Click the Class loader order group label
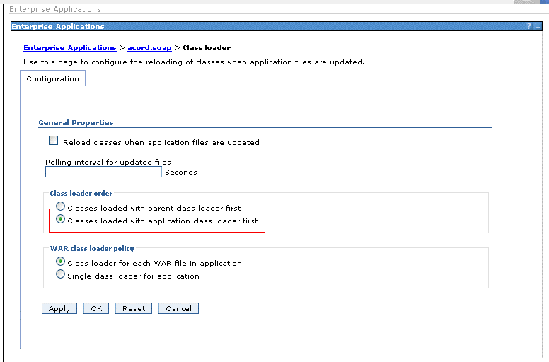The height and width of the screenshot is (362, 549). pos(81,194)
